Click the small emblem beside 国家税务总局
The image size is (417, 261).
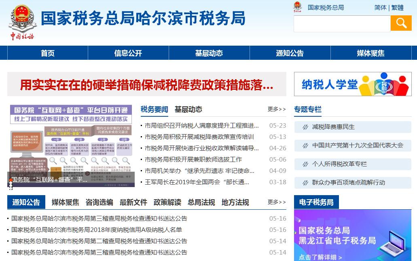click(x=297, y=7)
